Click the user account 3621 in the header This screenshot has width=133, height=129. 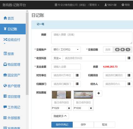(x=110, y=5)
